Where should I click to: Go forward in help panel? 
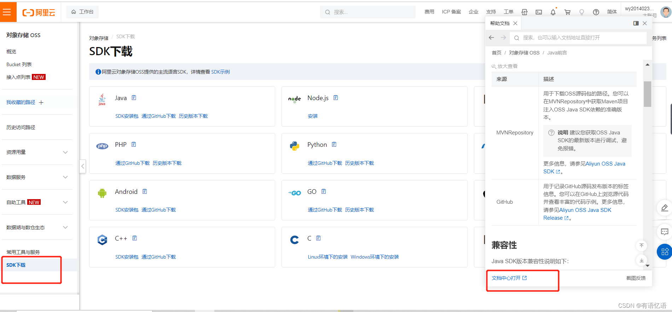point(503,37)
